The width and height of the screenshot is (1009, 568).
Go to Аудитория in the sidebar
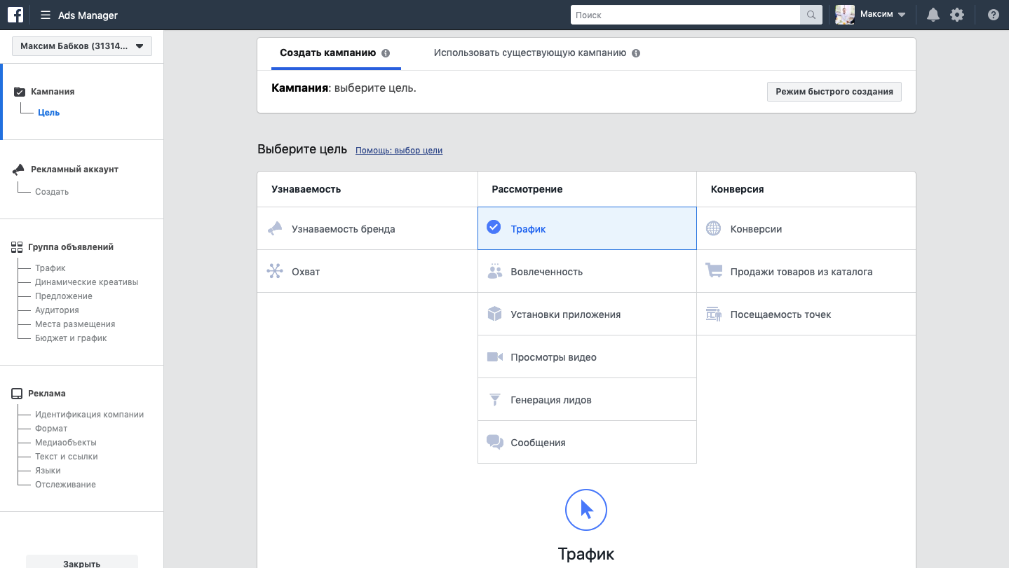click(57, 310)
